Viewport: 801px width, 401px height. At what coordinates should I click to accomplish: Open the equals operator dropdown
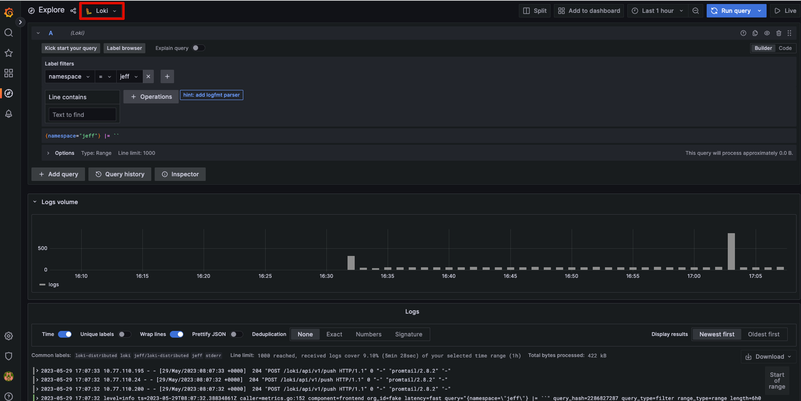pyautogui.click(x=105, y=76)
